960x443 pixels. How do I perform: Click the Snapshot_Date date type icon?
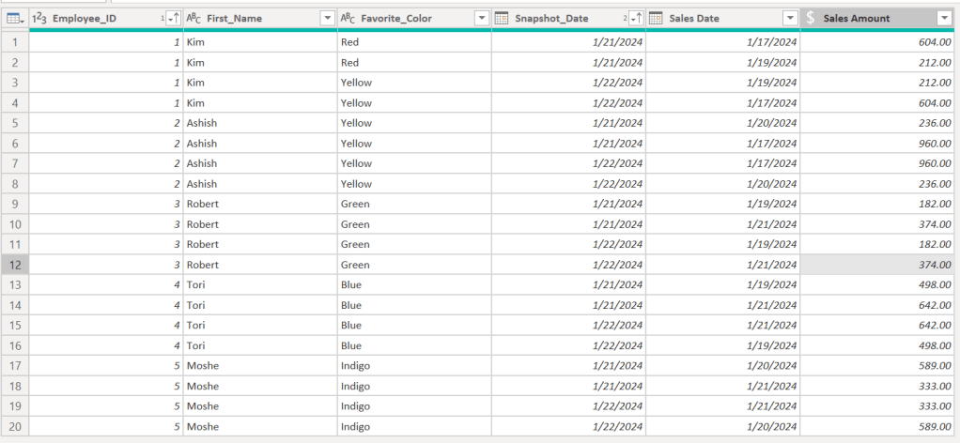(x=502, y=18)
